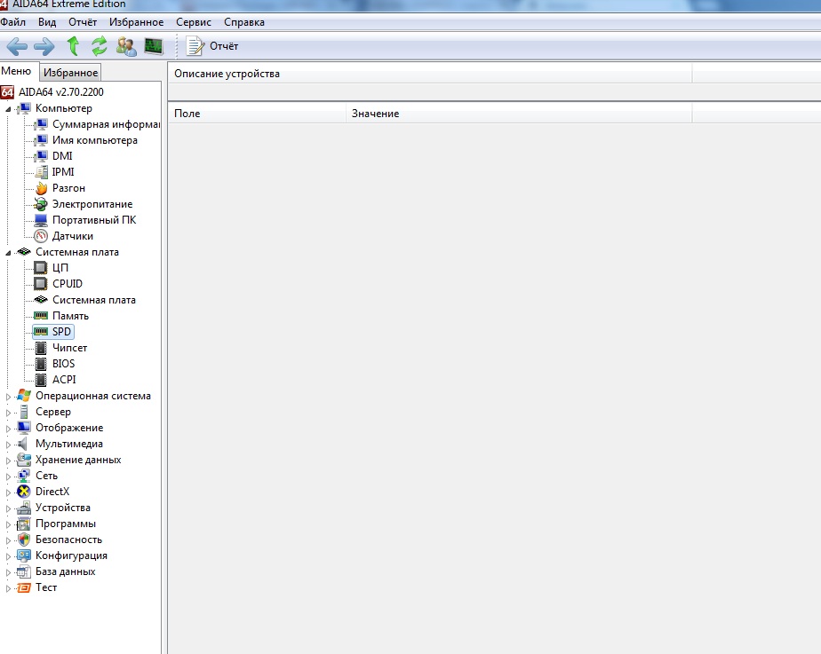Select the Разгон flame icon

coord(41,188)
